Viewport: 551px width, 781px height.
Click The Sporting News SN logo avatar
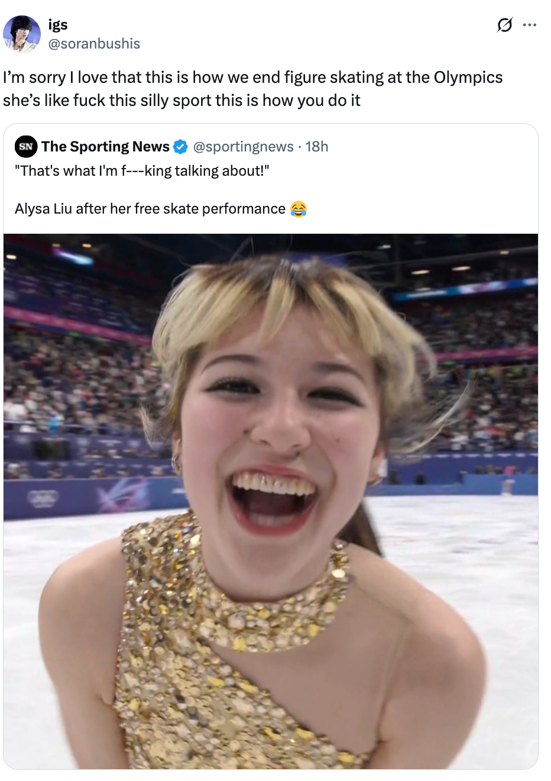(x=26, y=147)
